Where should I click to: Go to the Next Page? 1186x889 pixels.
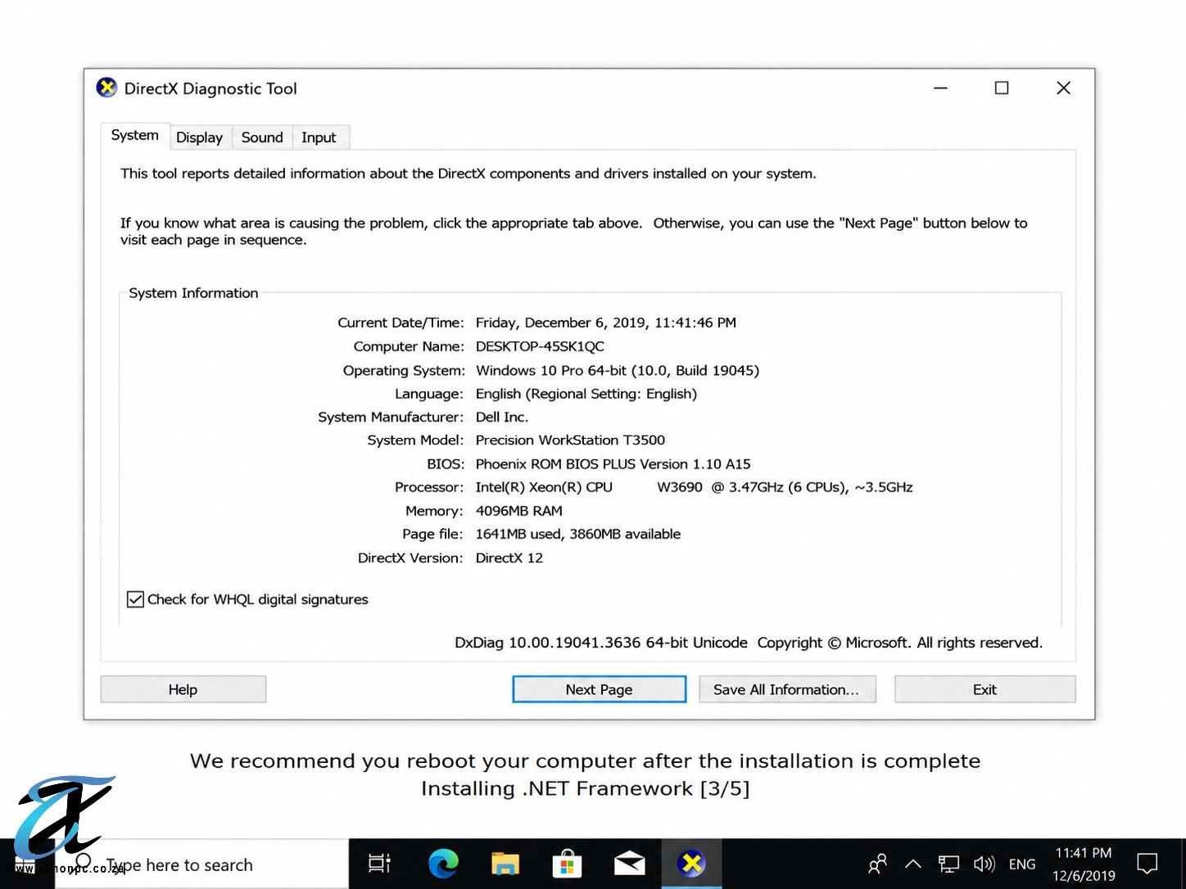click(x=600, y=689)
